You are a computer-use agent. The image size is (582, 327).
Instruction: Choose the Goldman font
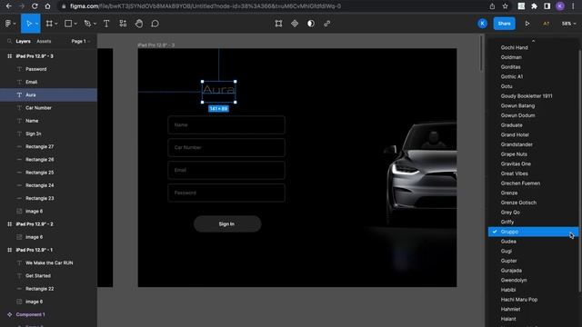[511, 57]
